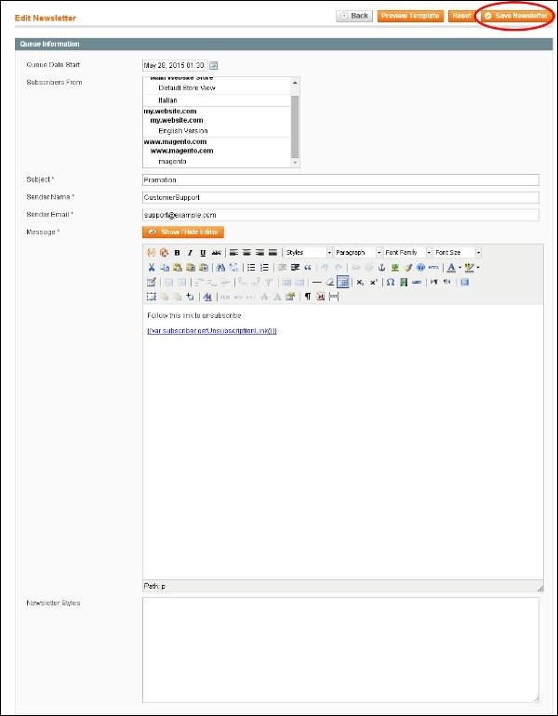Insert an anchor
The image size is (558, 716).
381,268
